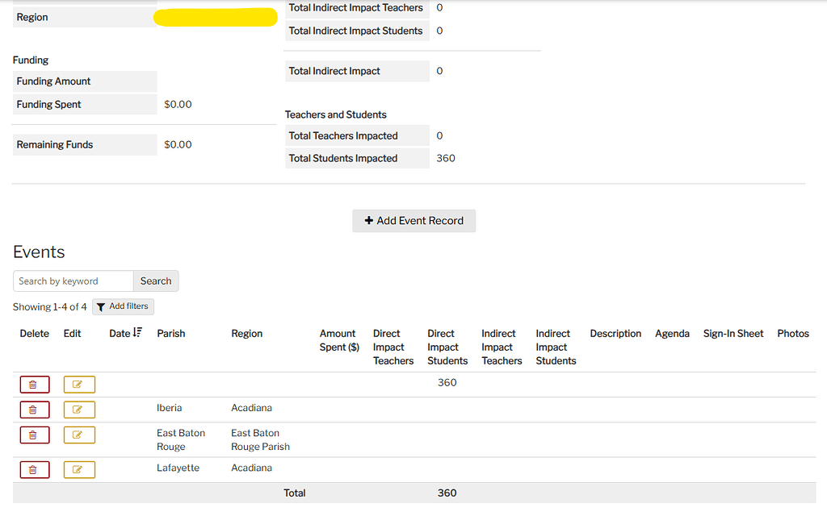Edit the East Baton Rouge event record
Screen dimensions: 827x516
coord(78,435)
